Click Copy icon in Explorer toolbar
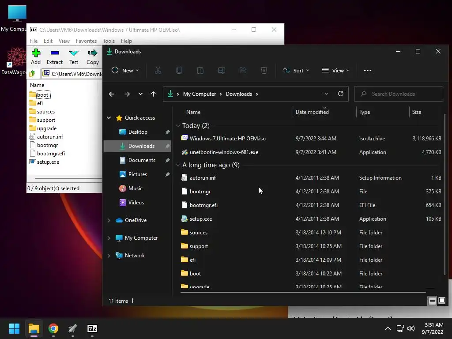Image resolution: width=452 pixels, height=339 pixels. [179, 70]
